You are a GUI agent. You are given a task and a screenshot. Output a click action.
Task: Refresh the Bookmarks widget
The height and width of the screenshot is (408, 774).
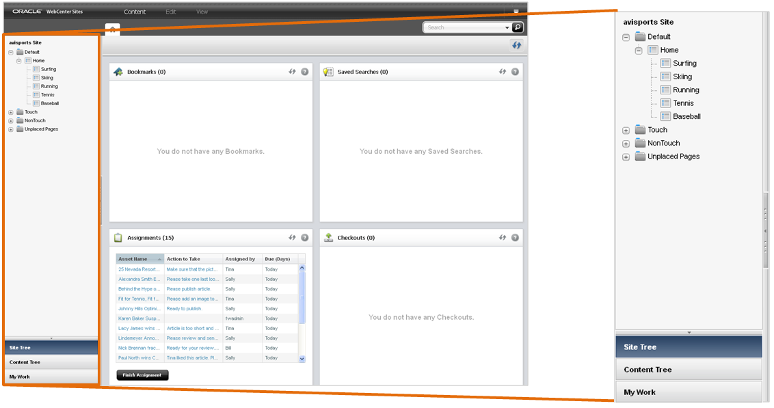click(292, 72)
